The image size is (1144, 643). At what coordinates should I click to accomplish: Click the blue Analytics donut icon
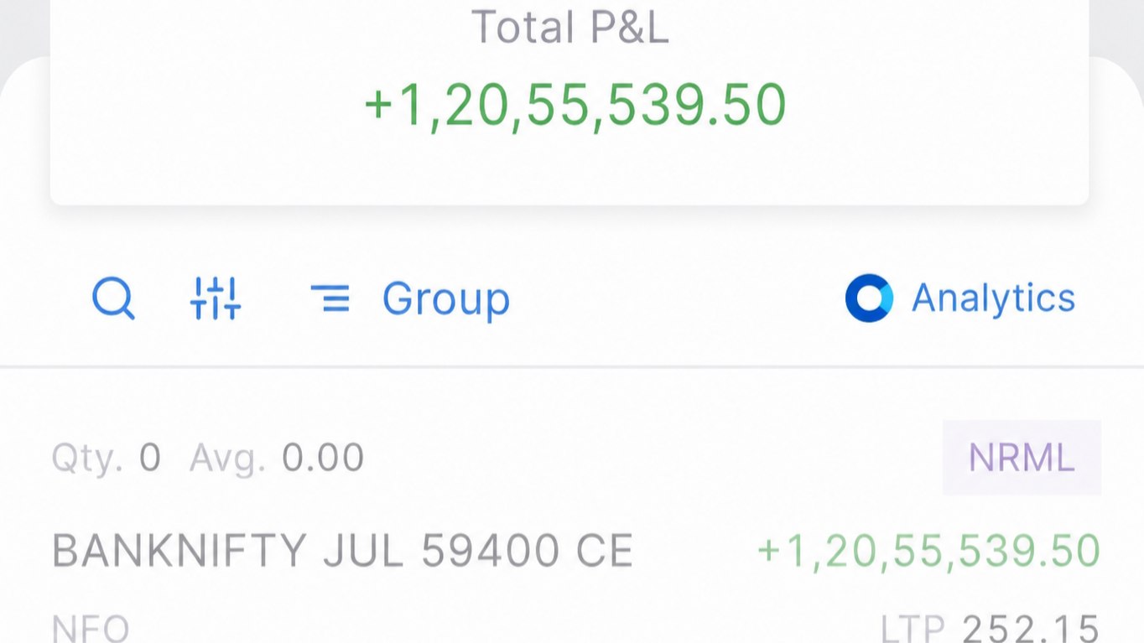tap(869, 298)
